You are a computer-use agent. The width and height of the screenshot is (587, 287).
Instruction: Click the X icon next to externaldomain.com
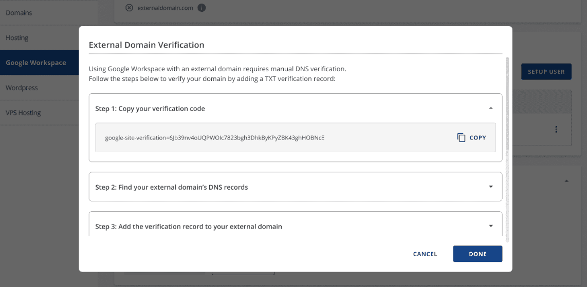pyautogui.click(x=129, y=8)
